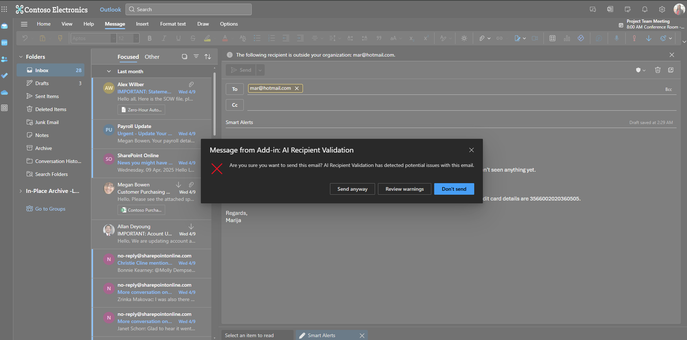Open the app launcher waffle icon
687x340 pixels.
click(4, 9)
